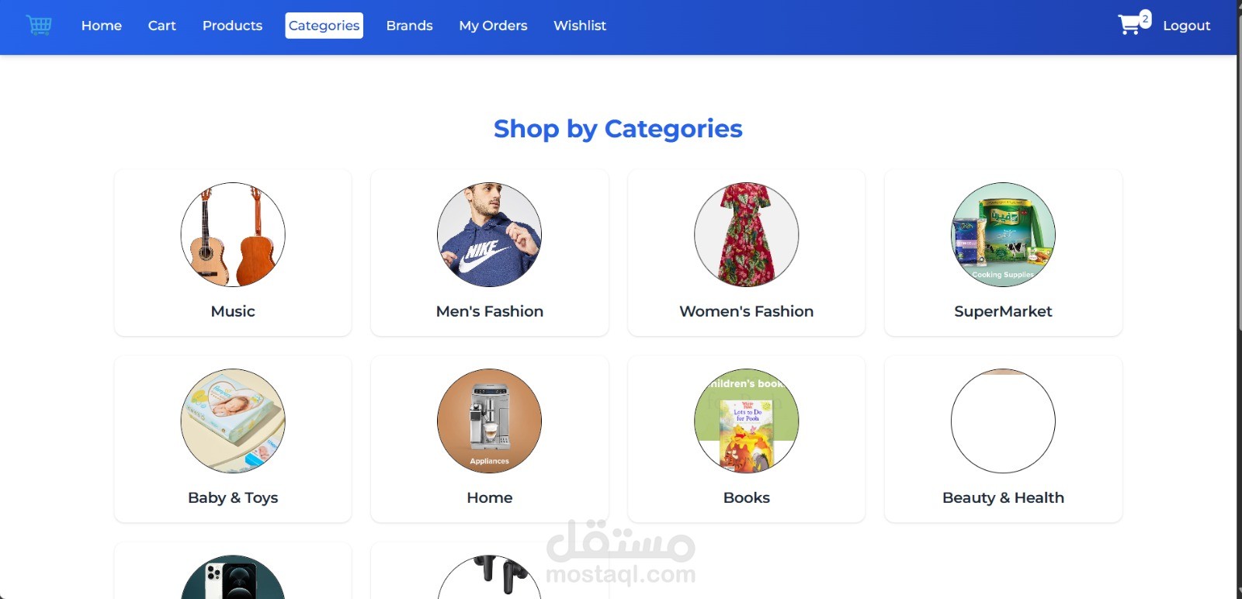Viewport: 1242px width, 599px height.
Task: Open the phone category image at bottom
Action: (233, 576)
